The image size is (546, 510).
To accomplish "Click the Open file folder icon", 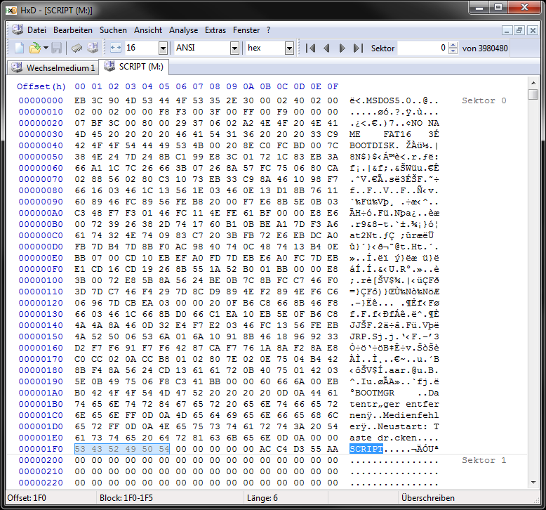I will point(34,48).
